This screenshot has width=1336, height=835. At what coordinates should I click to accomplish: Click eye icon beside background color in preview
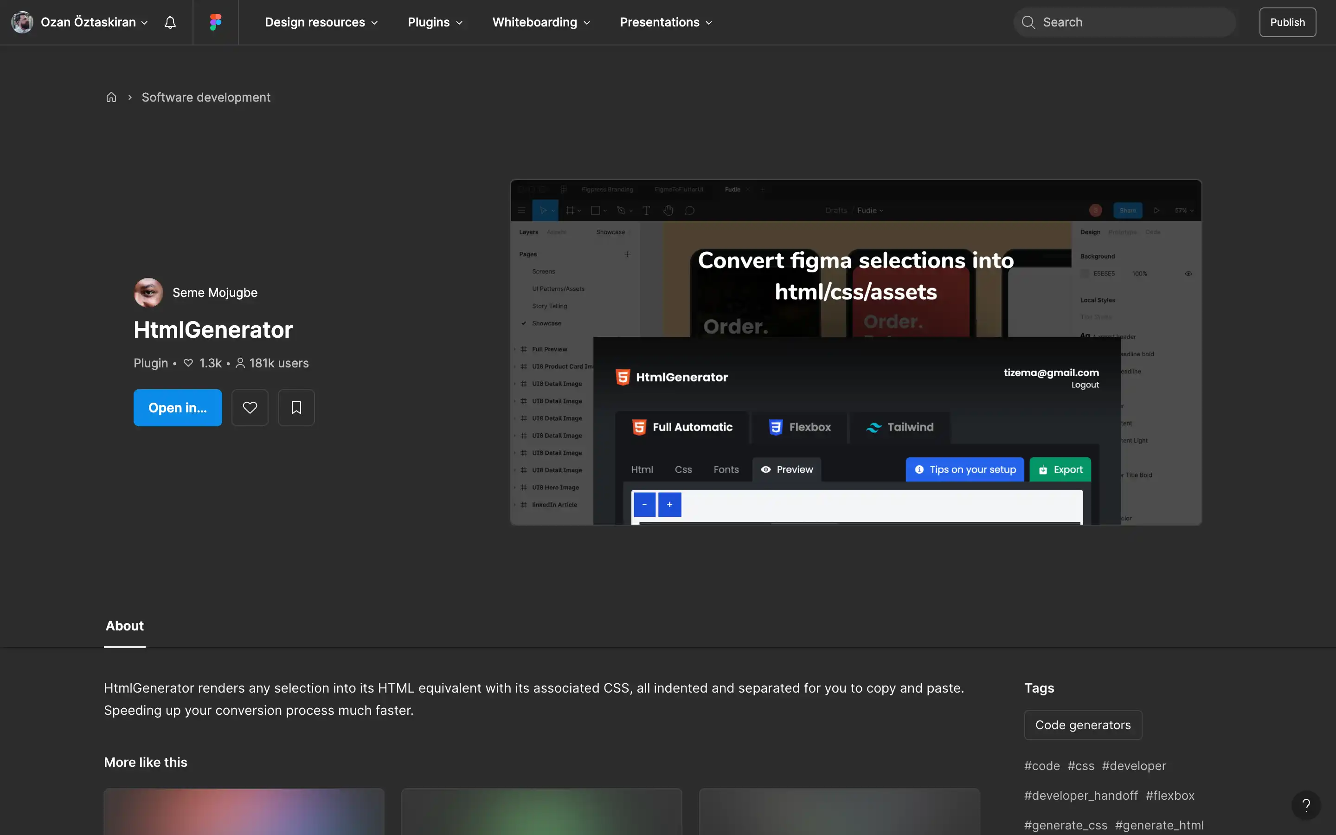tap(1188, 273)
